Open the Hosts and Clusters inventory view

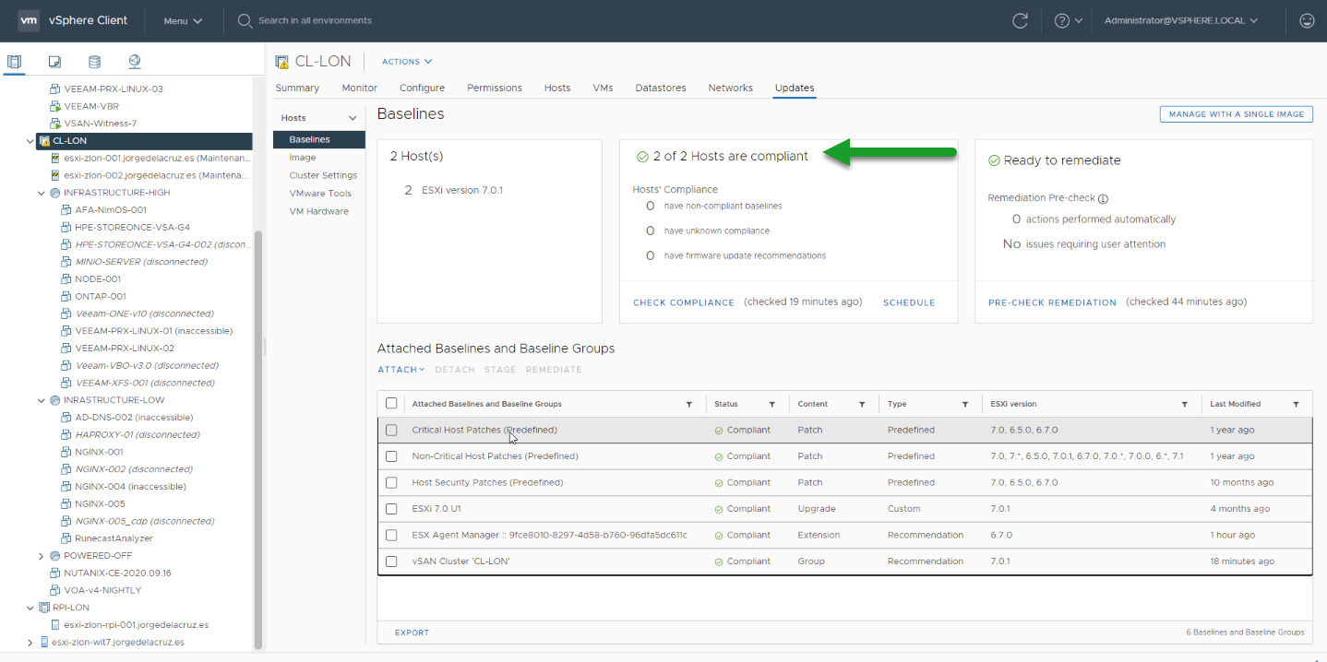point(14,62)
